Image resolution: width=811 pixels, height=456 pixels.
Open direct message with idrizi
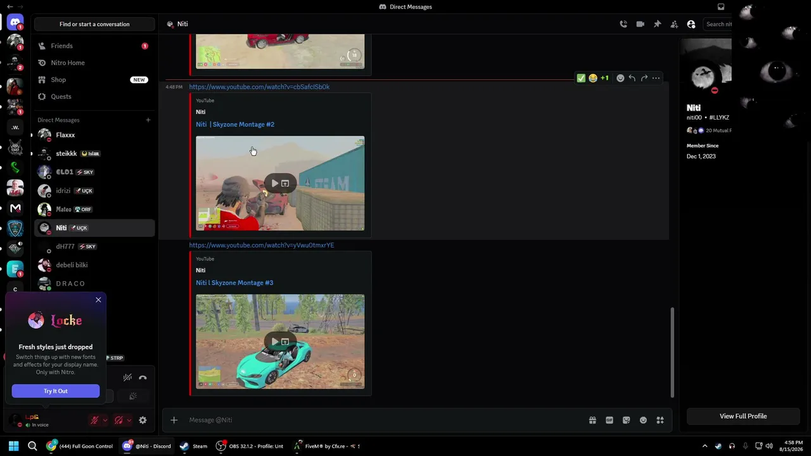click(94, 191)
